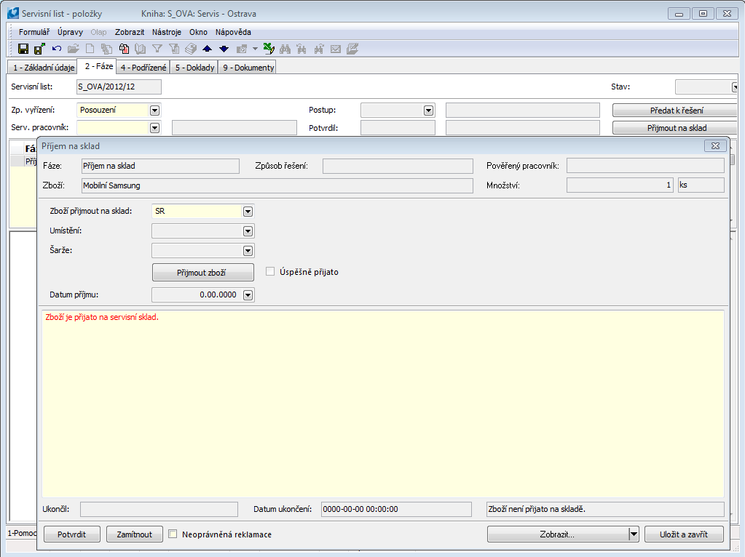Click the green checkmark pencil toolbar icon

tap(268, 49)
